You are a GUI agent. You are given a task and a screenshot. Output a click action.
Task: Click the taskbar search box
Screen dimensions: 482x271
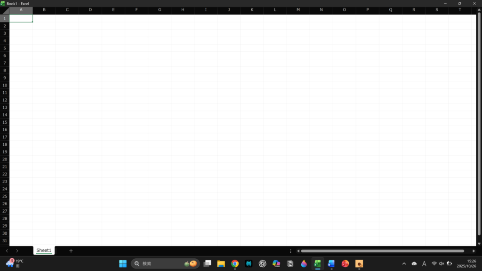tap(160, 264)
